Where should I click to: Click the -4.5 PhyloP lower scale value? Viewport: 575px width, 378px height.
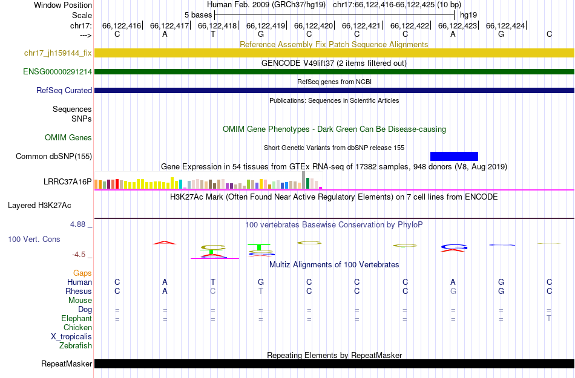tap(79, 254)
